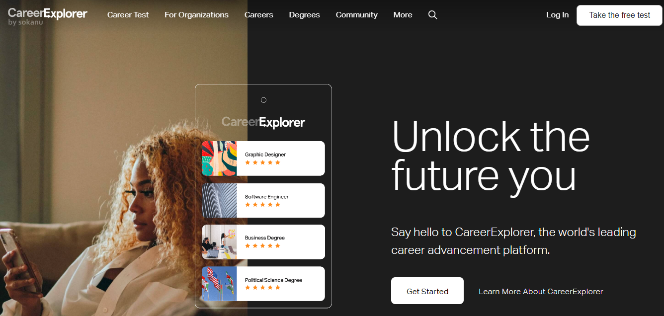This screenshot has height=316, width=664.
Task: Click the Graphic Designer card thumbnail
Action: 219,158
